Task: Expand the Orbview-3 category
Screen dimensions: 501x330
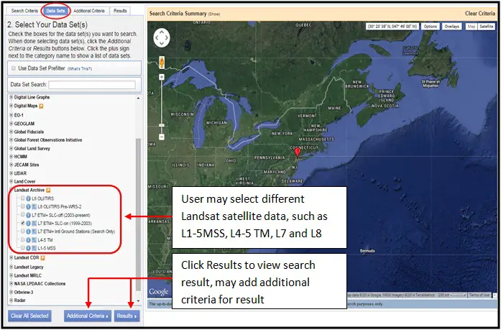Action: (x=12, y=292)
